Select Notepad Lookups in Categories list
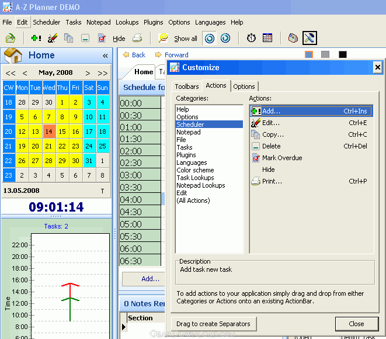The height and width of the screenshot is (339, 386). point(201,185)
